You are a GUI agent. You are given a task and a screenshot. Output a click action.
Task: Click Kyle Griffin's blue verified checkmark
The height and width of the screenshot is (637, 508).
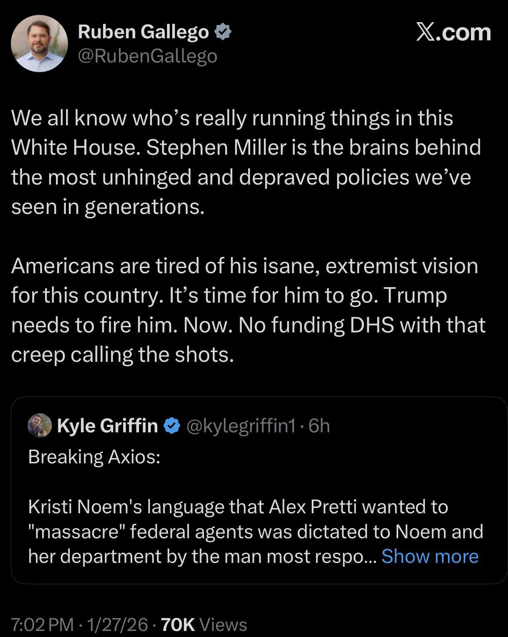point(172,425)
